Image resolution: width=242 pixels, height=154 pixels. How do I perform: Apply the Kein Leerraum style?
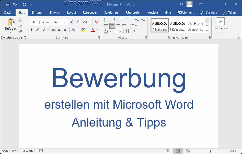(x=177, y=25)
